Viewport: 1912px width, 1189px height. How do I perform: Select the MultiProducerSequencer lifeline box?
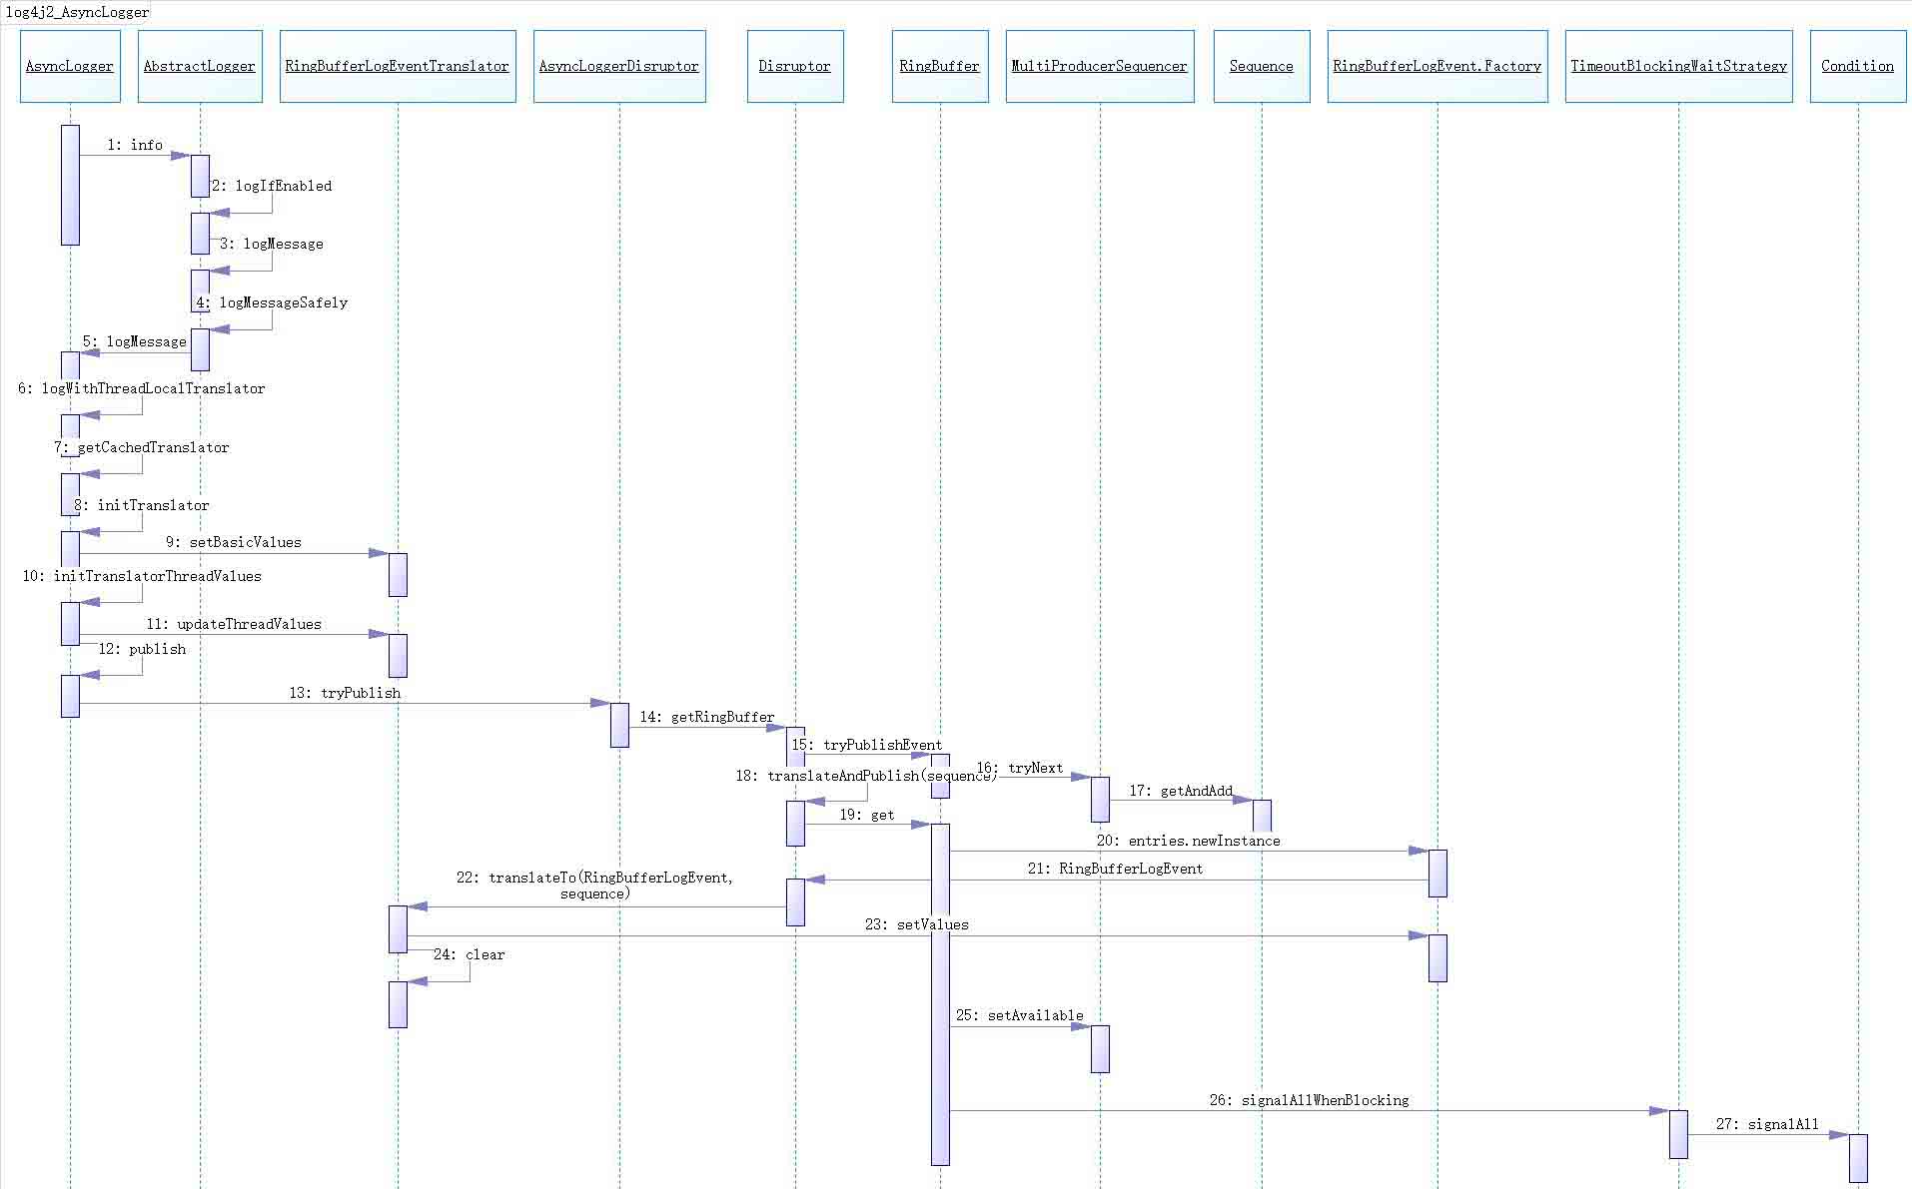pos(1100,66)
